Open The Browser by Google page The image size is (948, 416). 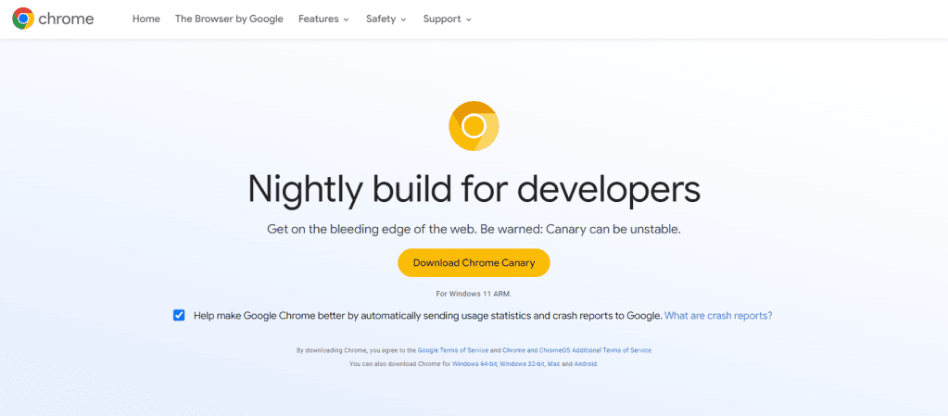pyautogui.click(x=229, y=19)
